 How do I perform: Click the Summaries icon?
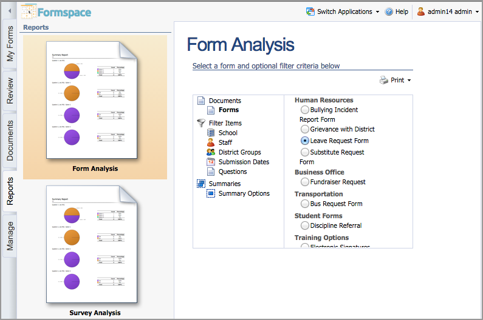coord(201,184)
